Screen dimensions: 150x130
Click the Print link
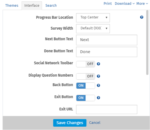[108, 4]
